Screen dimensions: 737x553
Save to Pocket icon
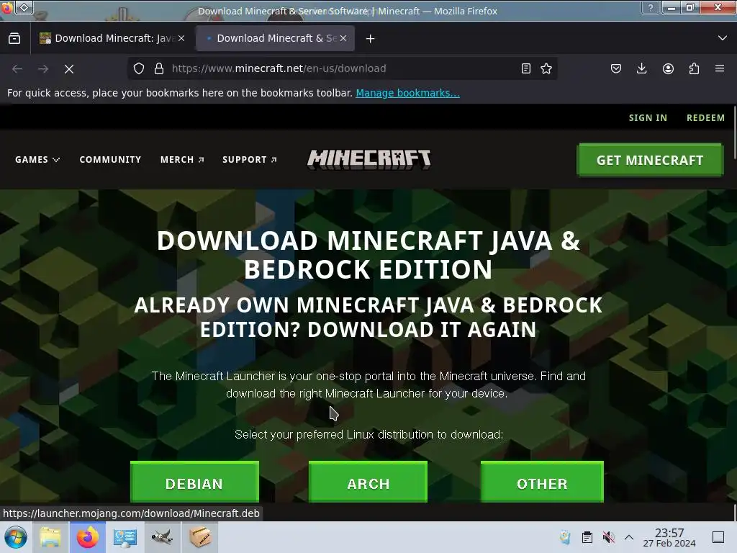coord(616,68)
